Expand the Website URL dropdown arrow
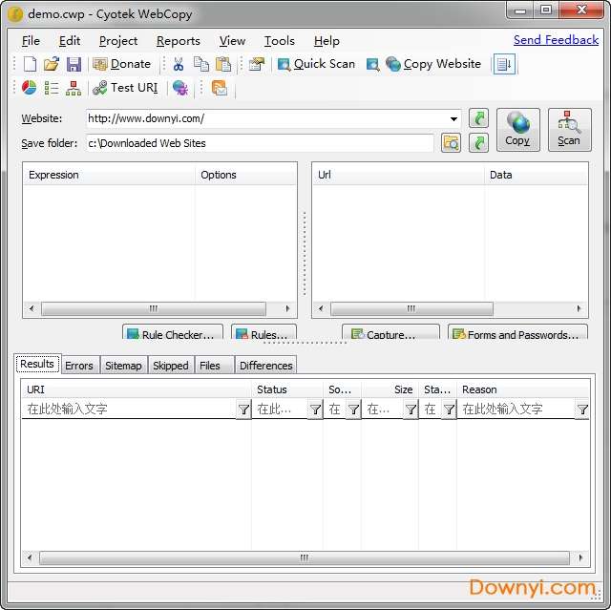 (453, 118)
